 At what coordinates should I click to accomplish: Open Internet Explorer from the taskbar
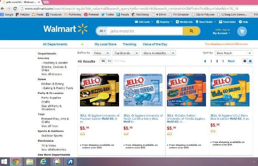pos(43,162)
